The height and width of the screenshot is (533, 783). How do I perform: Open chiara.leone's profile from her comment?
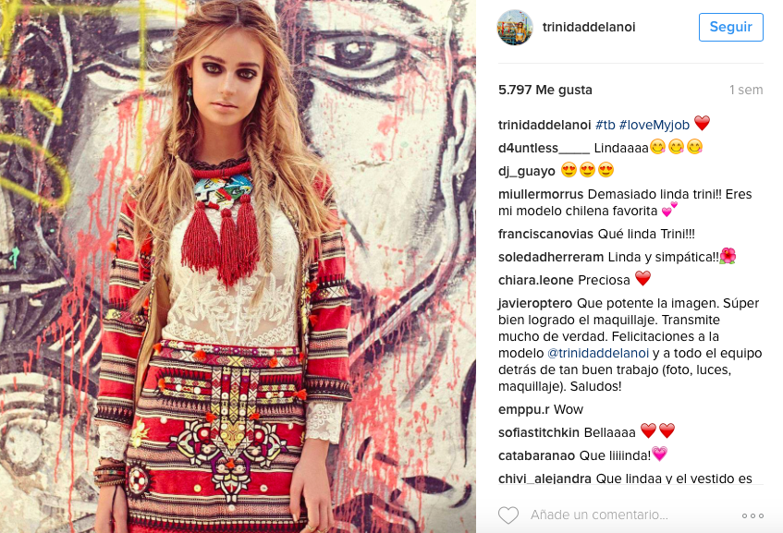[x=536, y=280]
